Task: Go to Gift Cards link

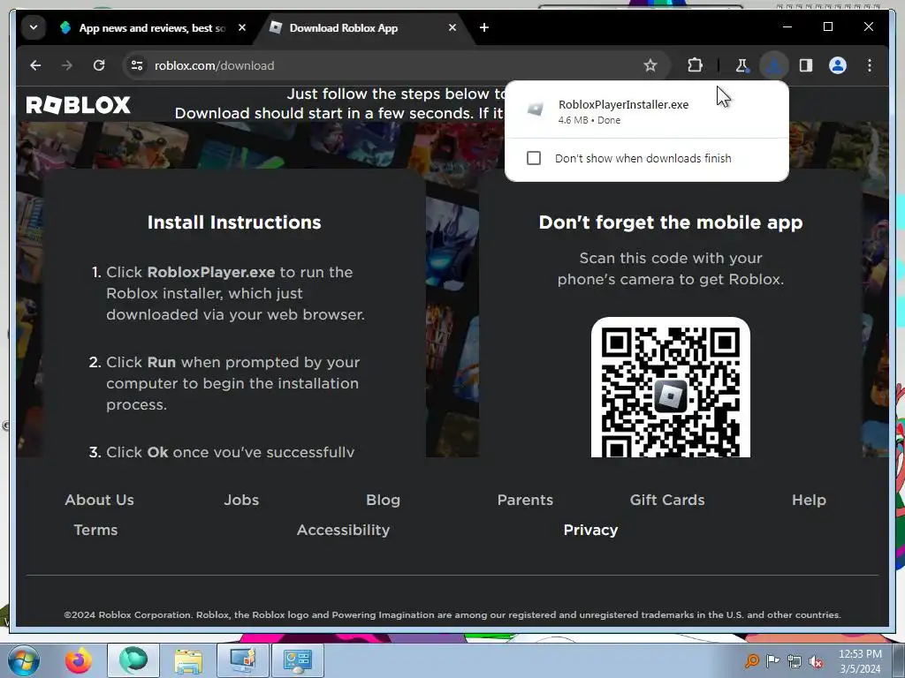Action: pyautogui.click(x=667, y=500)
